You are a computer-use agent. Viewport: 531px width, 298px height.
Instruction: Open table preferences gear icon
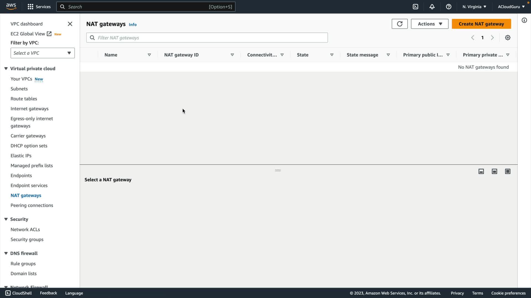click(x=507, y=38)
